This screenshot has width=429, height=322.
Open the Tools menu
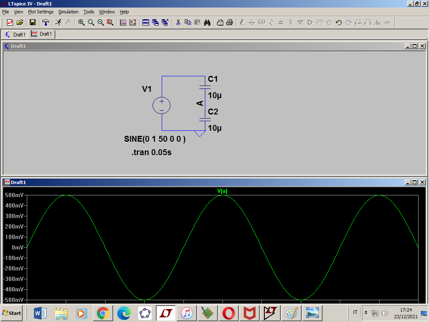pyautogui.click(x=88, y=12)
